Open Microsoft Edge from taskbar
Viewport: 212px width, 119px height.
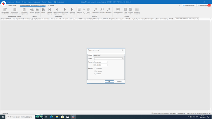52,117
